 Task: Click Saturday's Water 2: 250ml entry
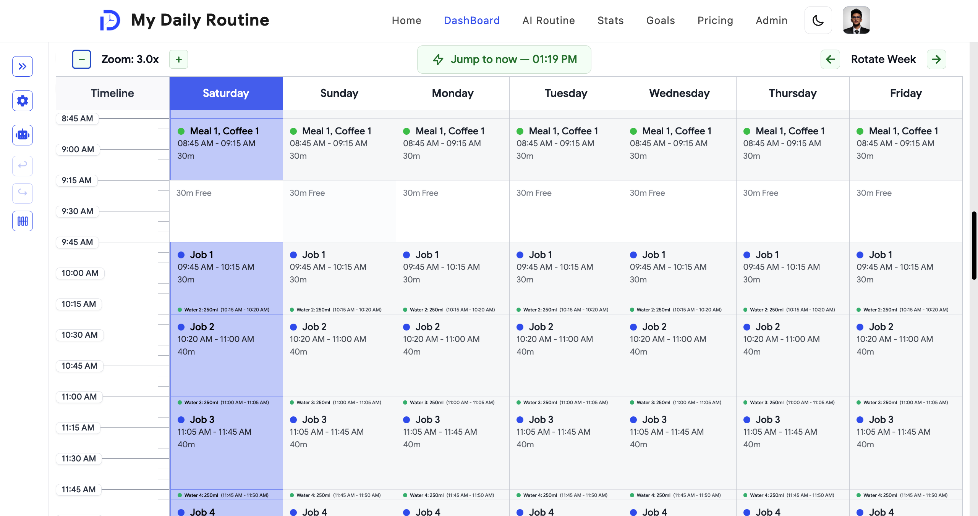226,310
